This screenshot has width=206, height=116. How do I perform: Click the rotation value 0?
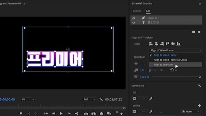(x=176, y=70)
